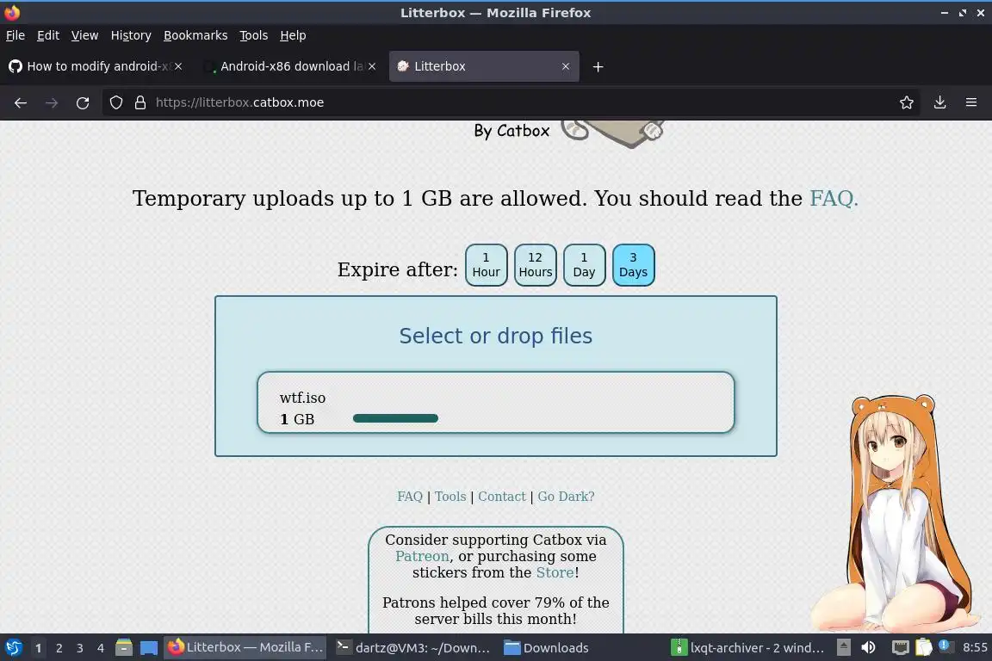
Task: Toggle dark theme via Go Dark? link
Action: point(567,497)
